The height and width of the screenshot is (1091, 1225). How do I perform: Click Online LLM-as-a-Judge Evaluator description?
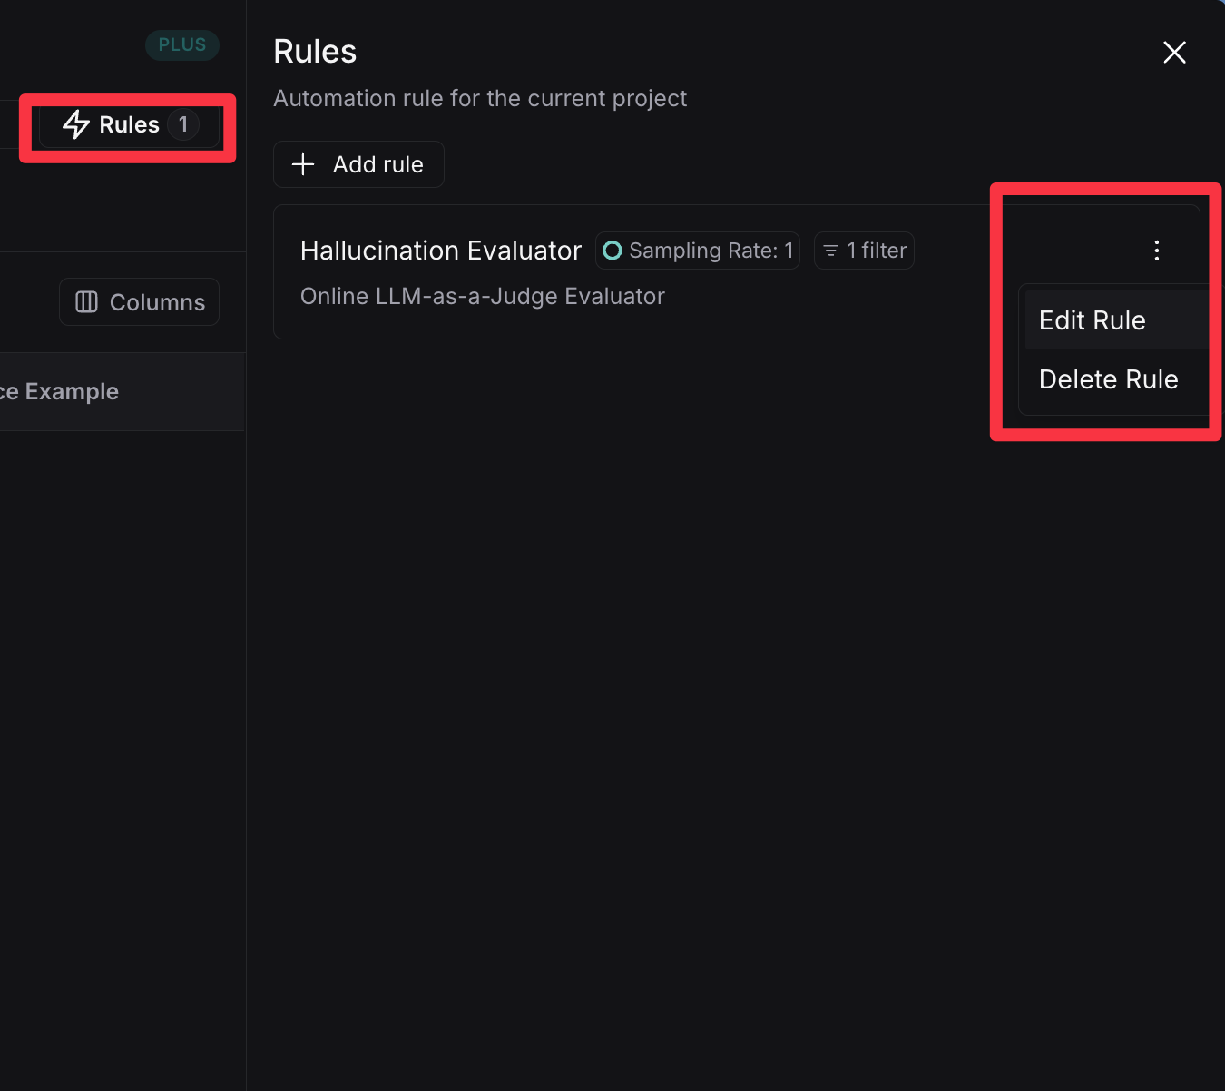pos(482,296)
